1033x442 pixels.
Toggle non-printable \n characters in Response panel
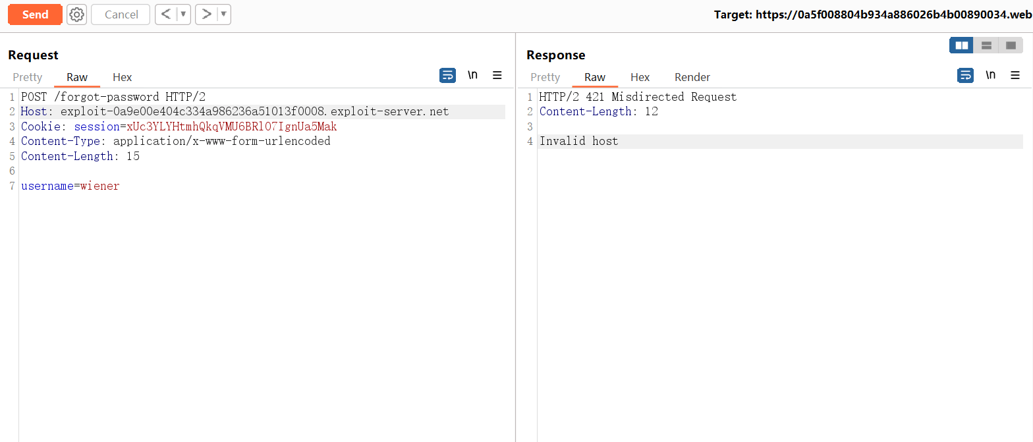pyautogui.click(x=990, y=76)
